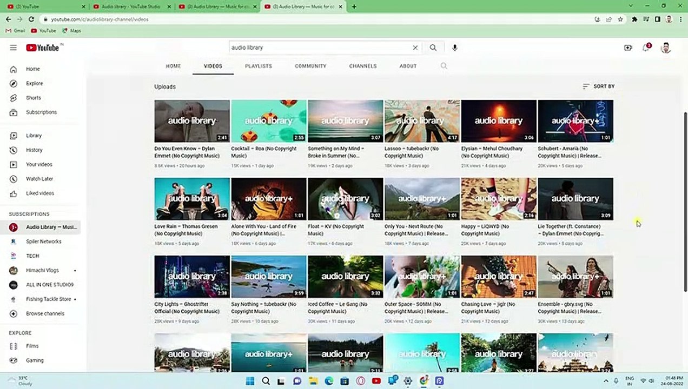
Task: Click the Chasing Love – jiglr video title
Action: point(488,308)
